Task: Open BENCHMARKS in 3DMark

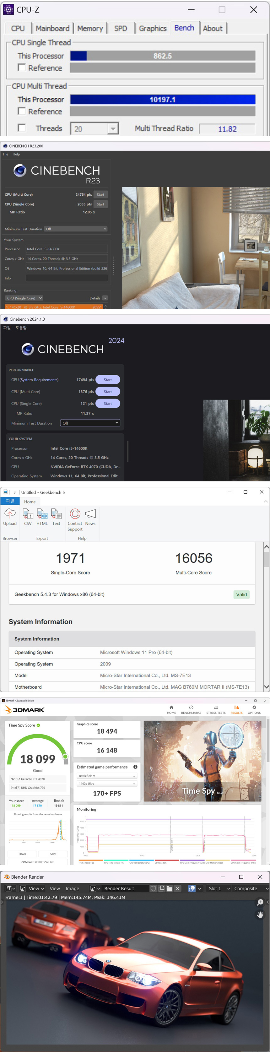Action: coord(191,710)
